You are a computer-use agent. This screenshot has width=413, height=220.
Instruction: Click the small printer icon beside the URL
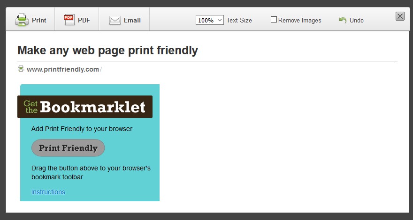tap(21, 69)
